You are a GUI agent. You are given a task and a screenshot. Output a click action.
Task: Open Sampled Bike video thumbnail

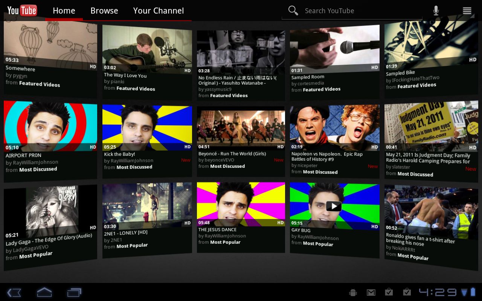pyautogui.click(x=431, y=44)
